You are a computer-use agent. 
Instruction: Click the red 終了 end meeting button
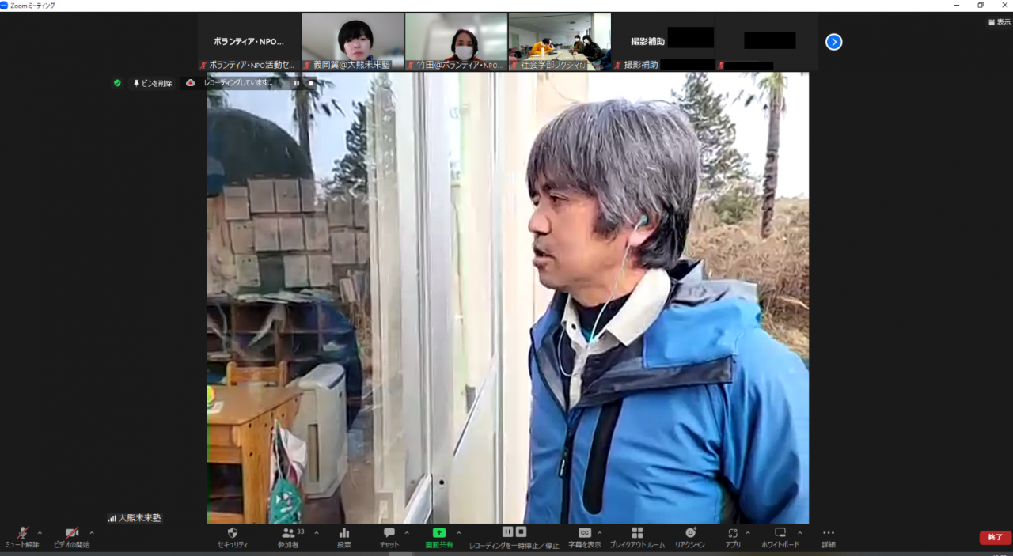pos(995,538)
